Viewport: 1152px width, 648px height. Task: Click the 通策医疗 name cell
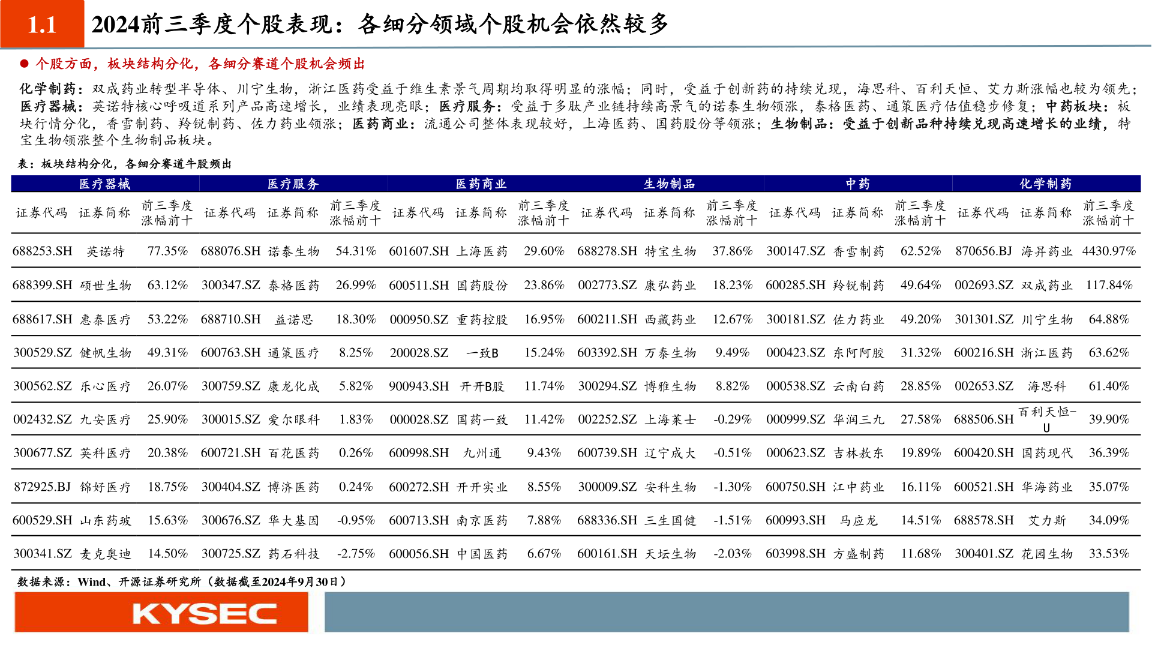point(294,353)
